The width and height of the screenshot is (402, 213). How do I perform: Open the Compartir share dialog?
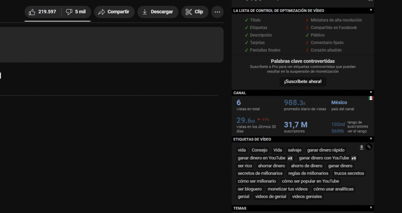click(114, 12)
